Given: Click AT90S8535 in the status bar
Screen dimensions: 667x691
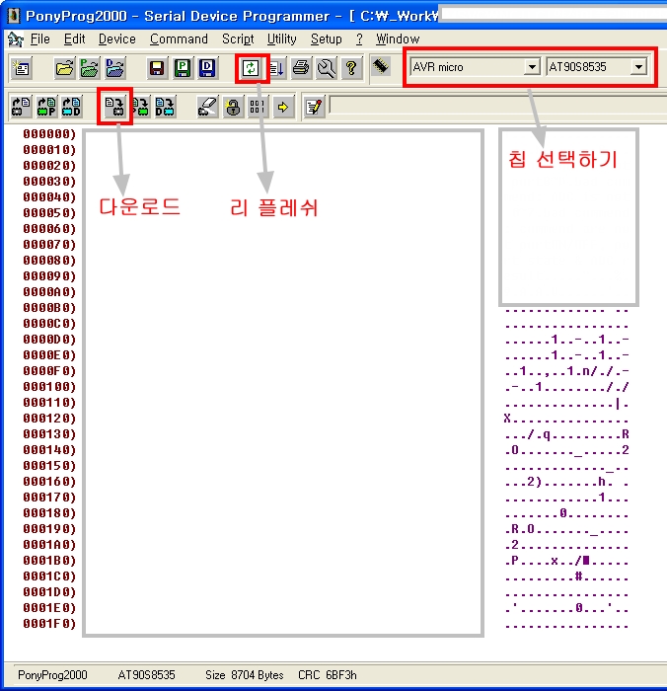Looking at the screenshot, I should pos(146,674).
